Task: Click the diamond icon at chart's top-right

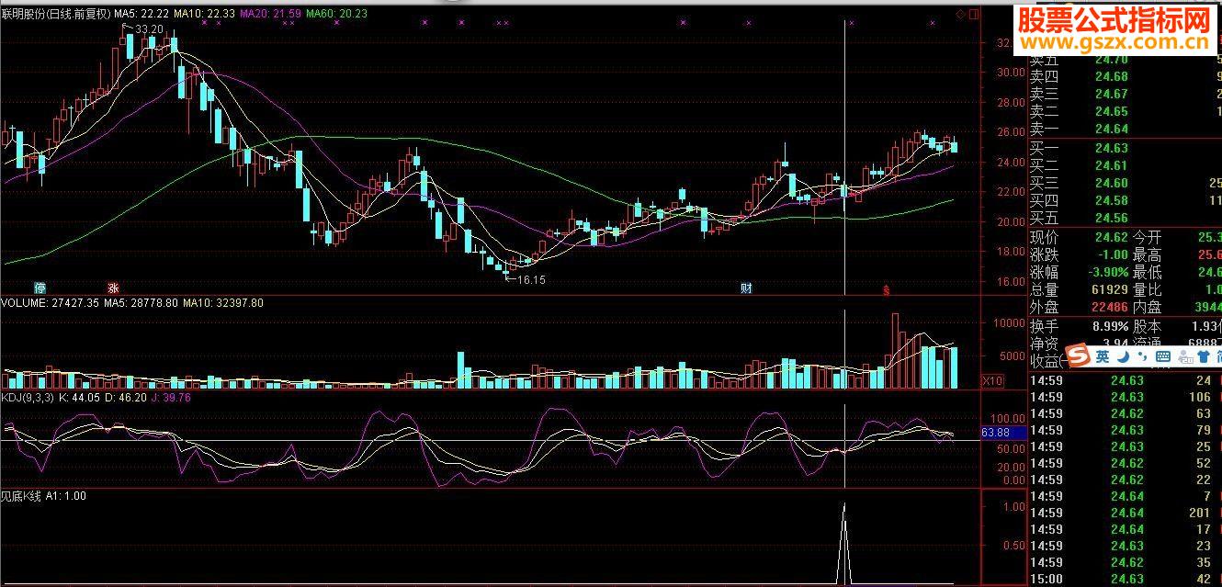Action: pyautogui.click(x=960, y=14)
